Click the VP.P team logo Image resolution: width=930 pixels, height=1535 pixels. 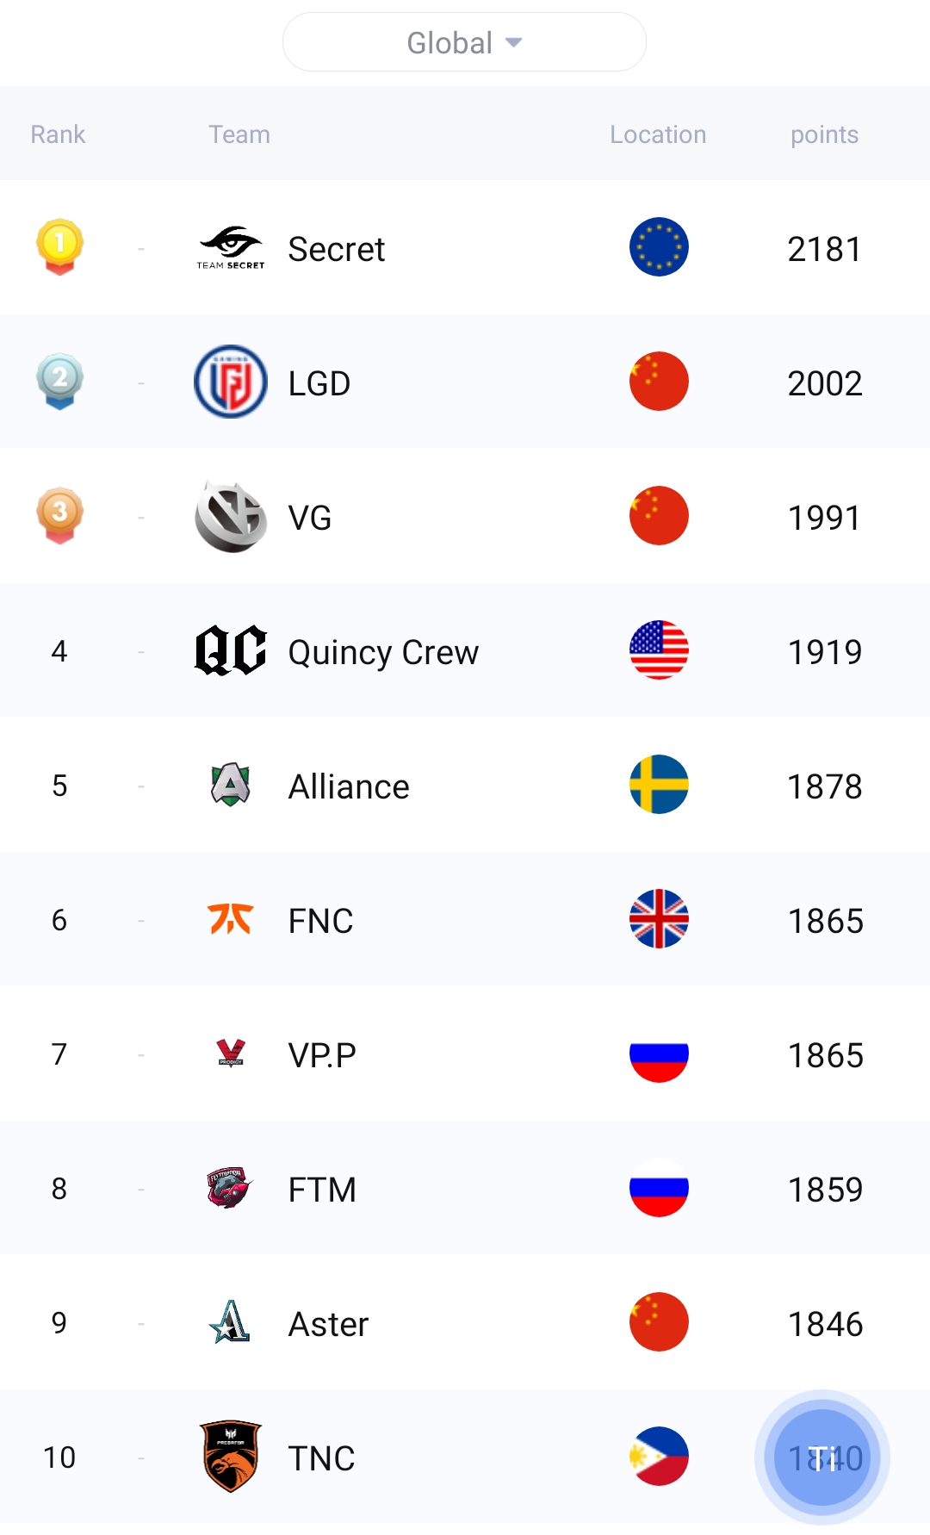[x=230, y=1053]
